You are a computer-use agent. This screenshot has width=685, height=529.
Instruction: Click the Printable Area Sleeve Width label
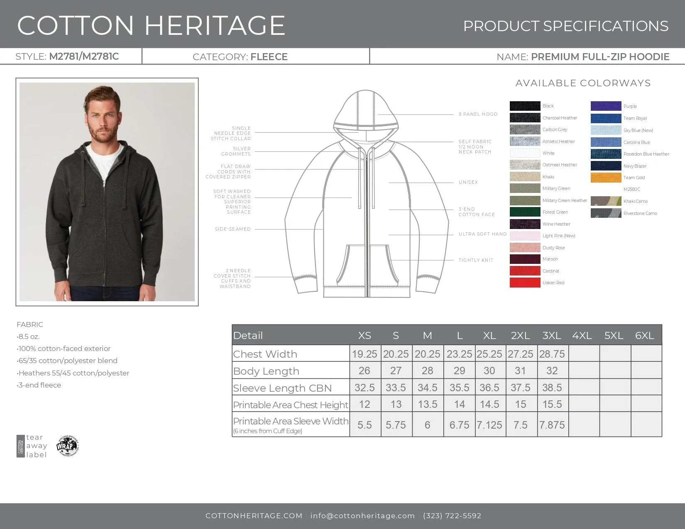pos(291,421)
